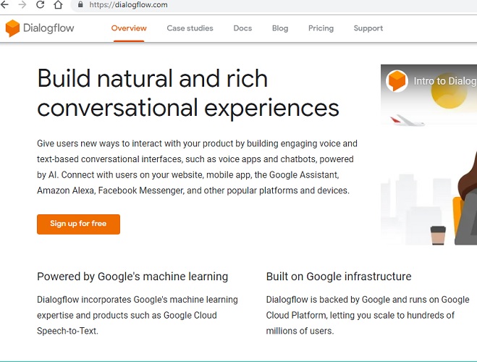Go to the Docs tab
This screenshot has width=477, height=362.
pos(242,28)
